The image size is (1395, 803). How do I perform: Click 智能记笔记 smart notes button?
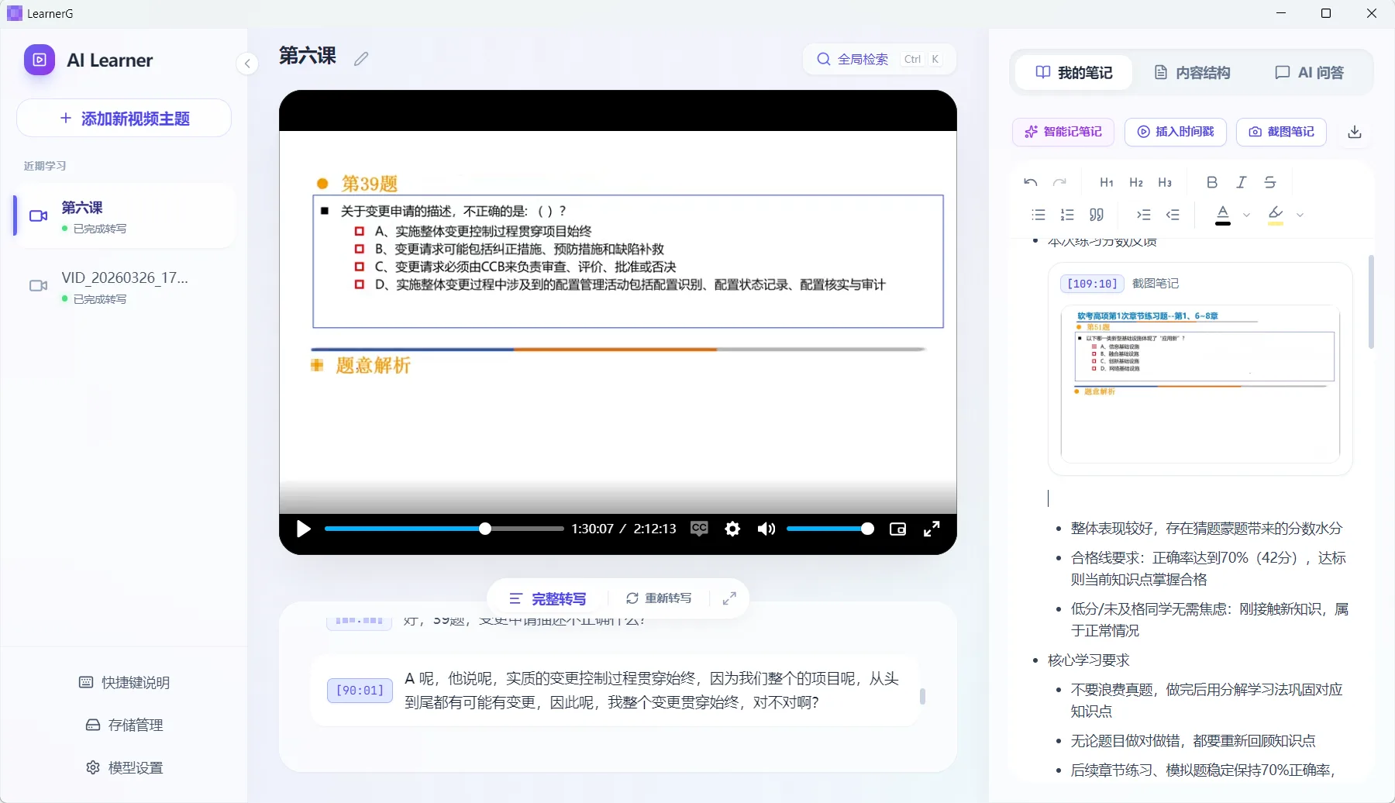[1063, 132]
